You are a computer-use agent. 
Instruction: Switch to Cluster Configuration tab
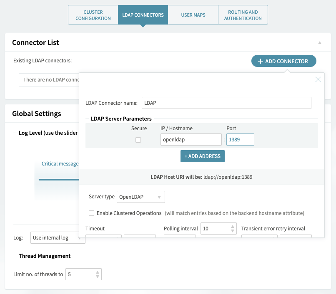click(93, 15)
